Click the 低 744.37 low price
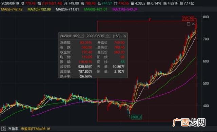Viewport: 217px width, 132px height. click(x=105, y=3)
